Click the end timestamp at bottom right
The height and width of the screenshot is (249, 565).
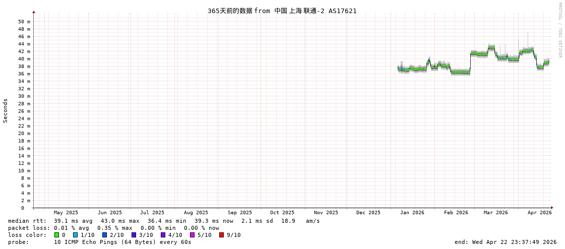tap(506, 242)
